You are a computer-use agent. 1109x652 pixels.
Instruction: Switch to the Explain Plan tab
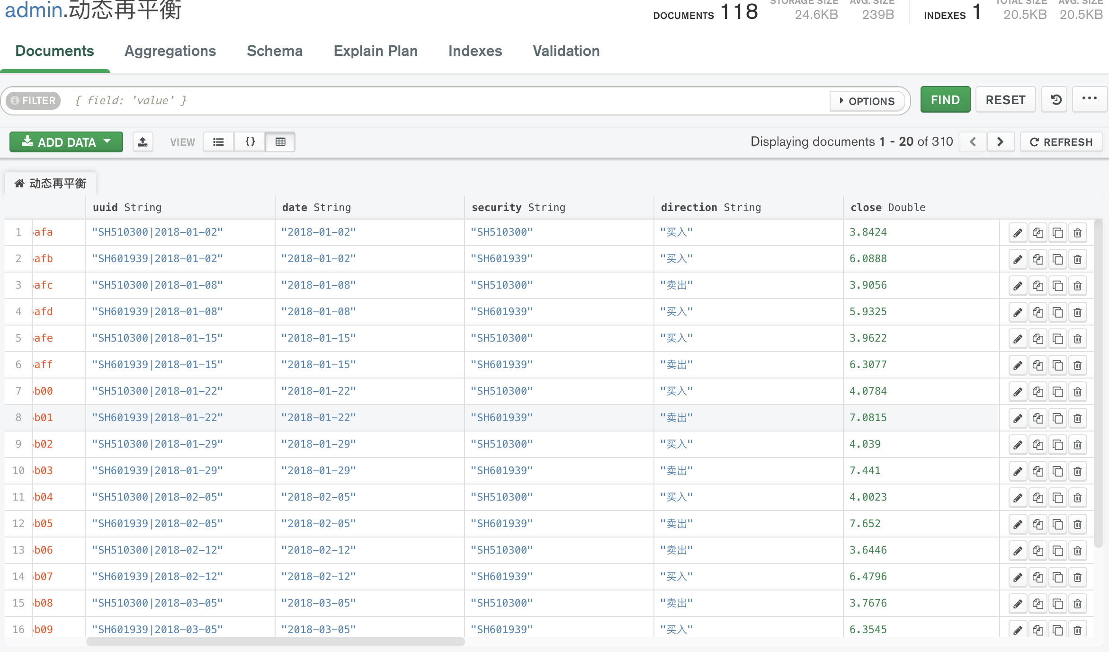[376, 51]
